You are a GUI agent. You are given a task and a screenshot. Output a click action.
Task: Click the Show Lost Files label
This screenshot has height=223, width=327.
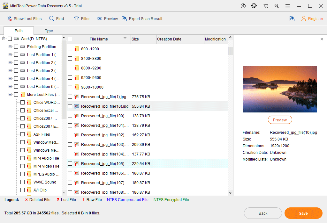[28, 18]
